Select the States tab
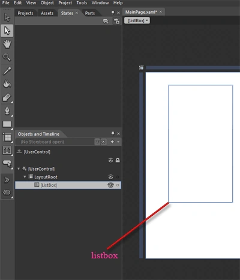This screenshot has width=240, height=280. (67, 13)
